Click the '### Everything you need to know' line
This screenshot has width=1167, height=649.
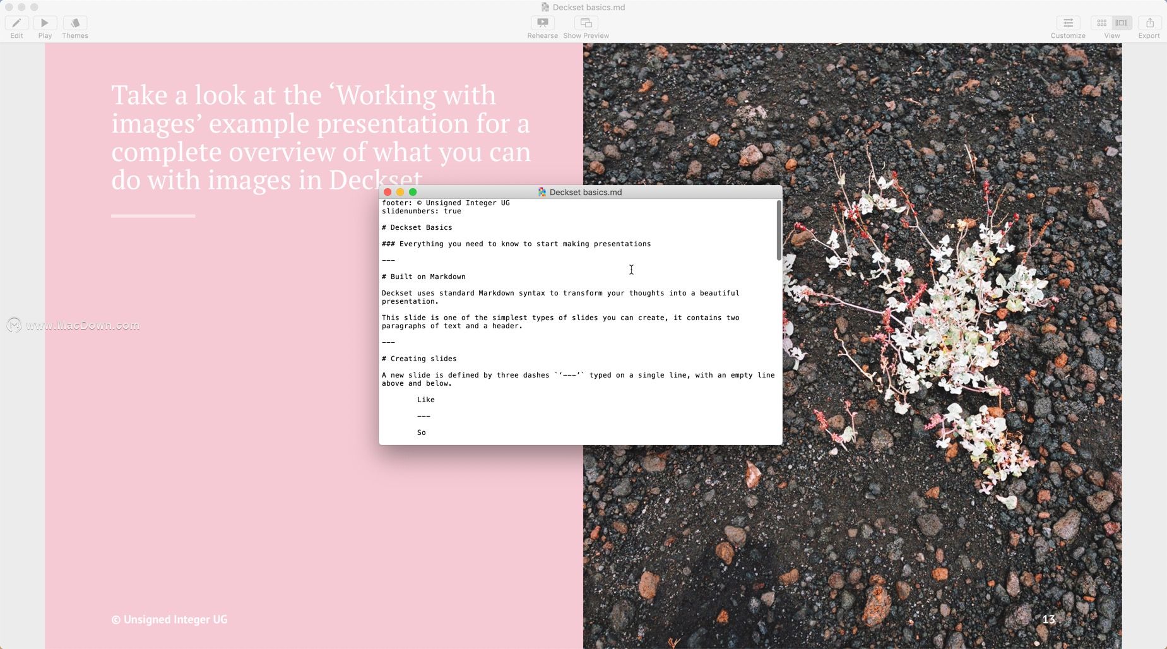(516, 244)
